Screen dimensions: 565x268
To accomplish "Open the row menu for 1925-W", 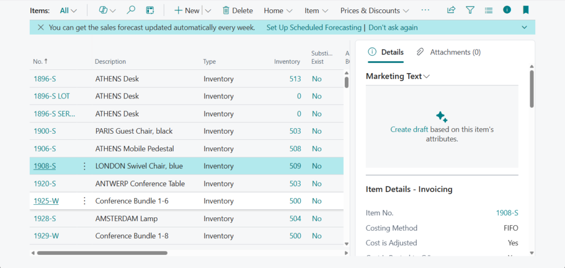I will click(84, 201).
